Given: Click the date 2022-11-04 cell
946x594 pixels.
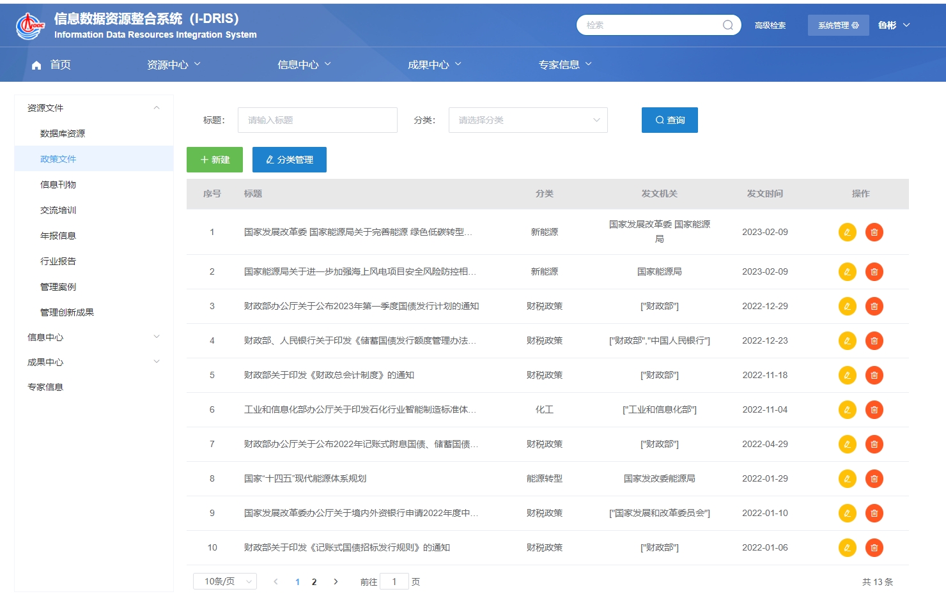Looking at the screenshot, I should (x=765, y=409).
